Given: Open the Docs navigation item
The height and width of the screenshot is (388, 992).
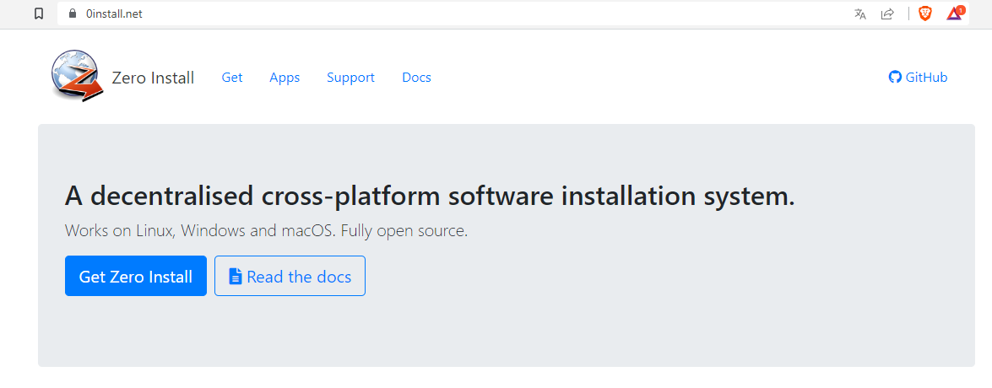Looking at the screenshot, I should tap(416, 78).
